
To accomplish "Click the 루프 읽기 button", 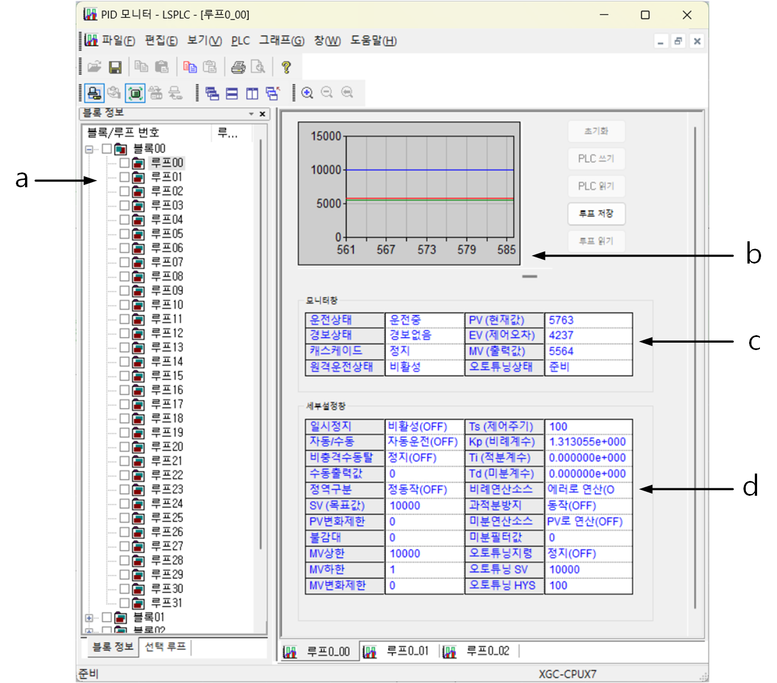I will pos(596,241).
